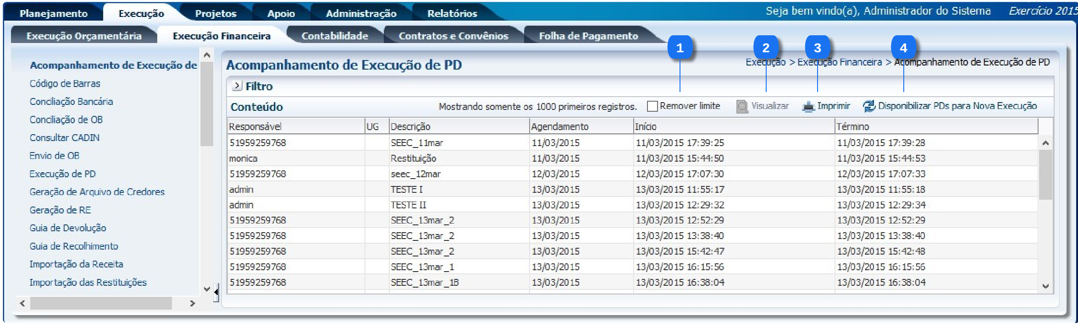Open Conciliação Bancária in sidebar
The width and height of the screenshot is (1078, 327).
point(71,102)
